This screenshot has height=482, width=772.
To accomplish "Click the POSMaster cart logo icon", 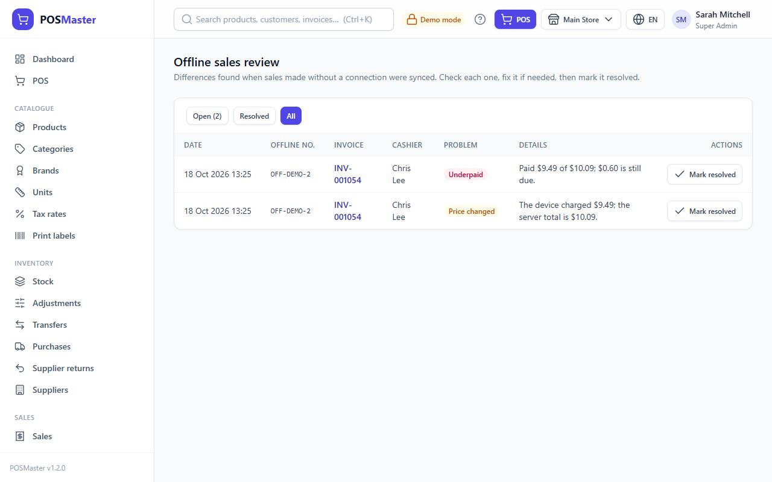I will (23, 19).
